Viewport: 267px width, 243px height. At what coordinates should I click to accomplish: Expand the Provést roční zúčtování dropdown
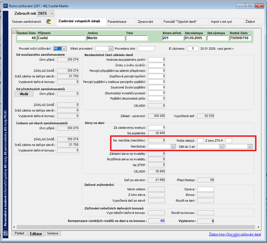click(x=64, y=49)
